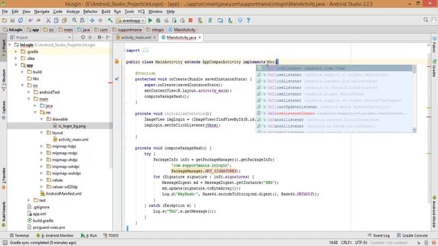438x246 pixels.
Task: Open the Project Structure icon
Action: click(220, 20)
